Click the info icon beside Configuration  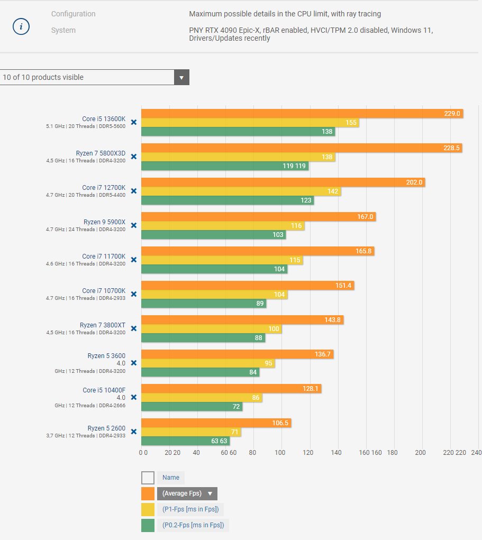21,27
